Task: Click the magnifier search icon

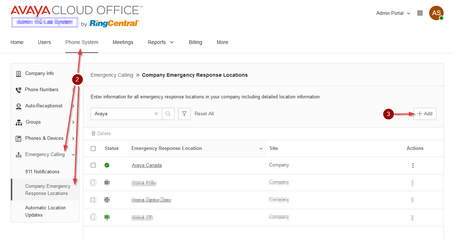Action: (x=168, y=114)
